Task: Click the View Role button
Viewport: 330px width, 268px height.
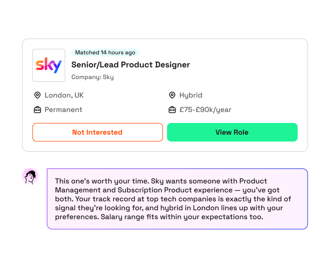Action: (232, 132)
